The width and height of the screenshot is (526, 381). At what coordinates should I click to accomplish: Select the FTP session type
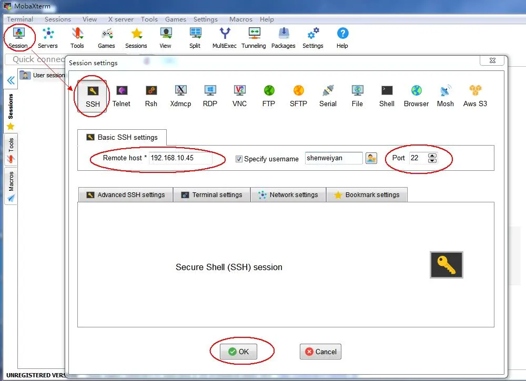point(269,96)
